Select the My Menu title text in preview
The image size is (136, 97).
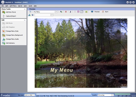pos(62,70)
